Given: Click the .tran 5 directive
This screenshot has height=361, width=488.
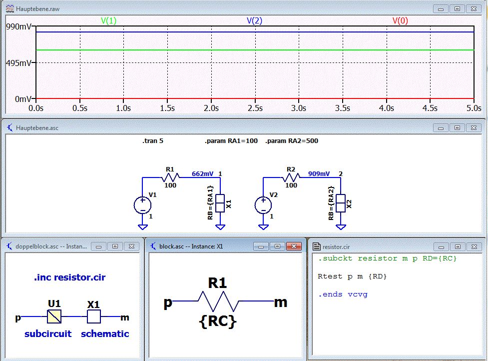Looking at the screenshot, I should (x=153, y=141).
